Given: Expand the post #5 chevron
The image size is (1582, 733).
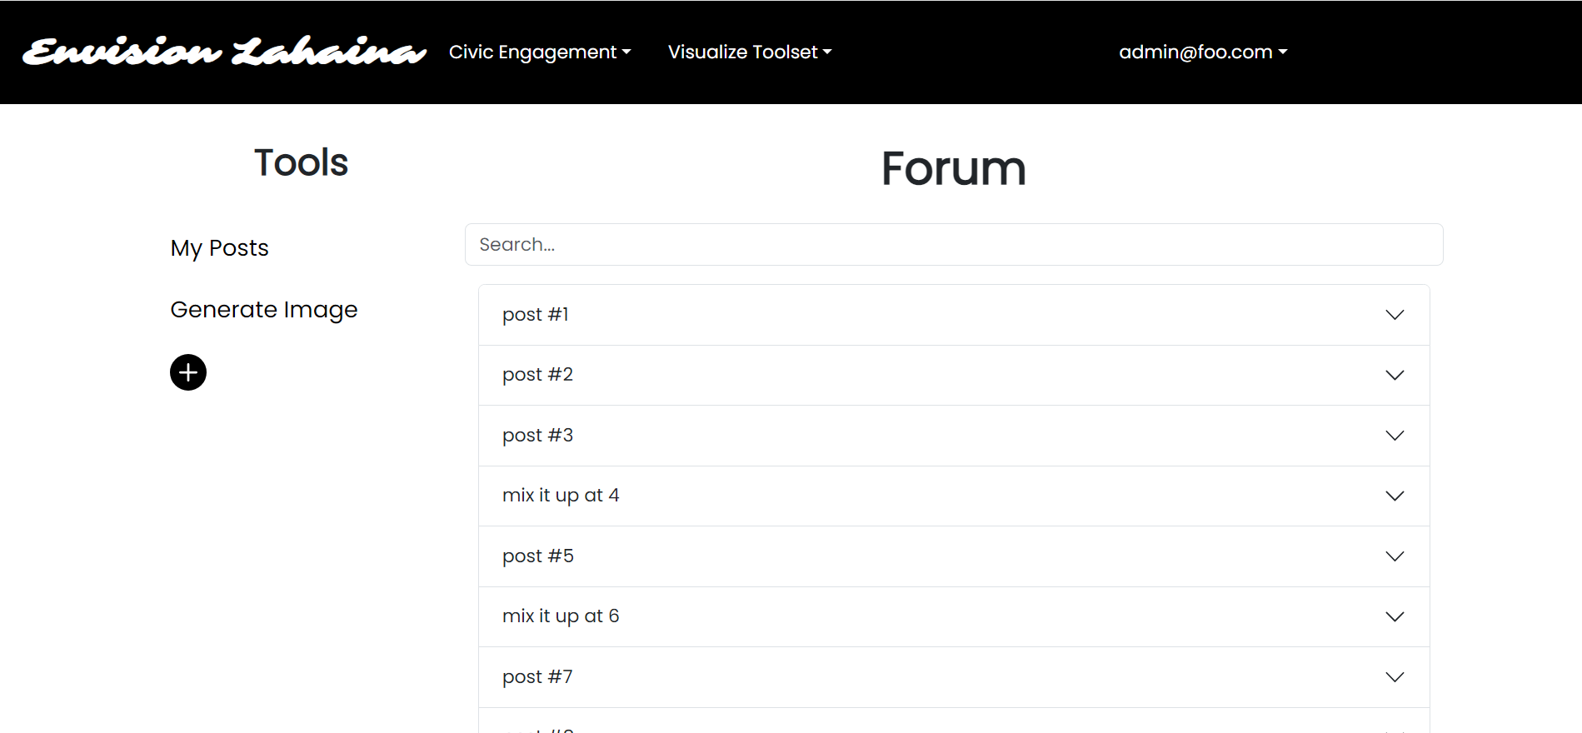Looking at the screenshot, I should click(1395, 556).
